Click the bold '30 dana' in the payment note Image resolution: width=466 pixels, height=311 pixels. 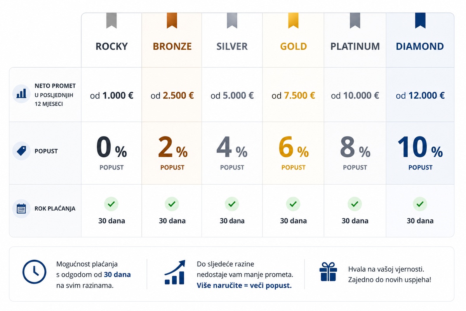click(117, 275)
